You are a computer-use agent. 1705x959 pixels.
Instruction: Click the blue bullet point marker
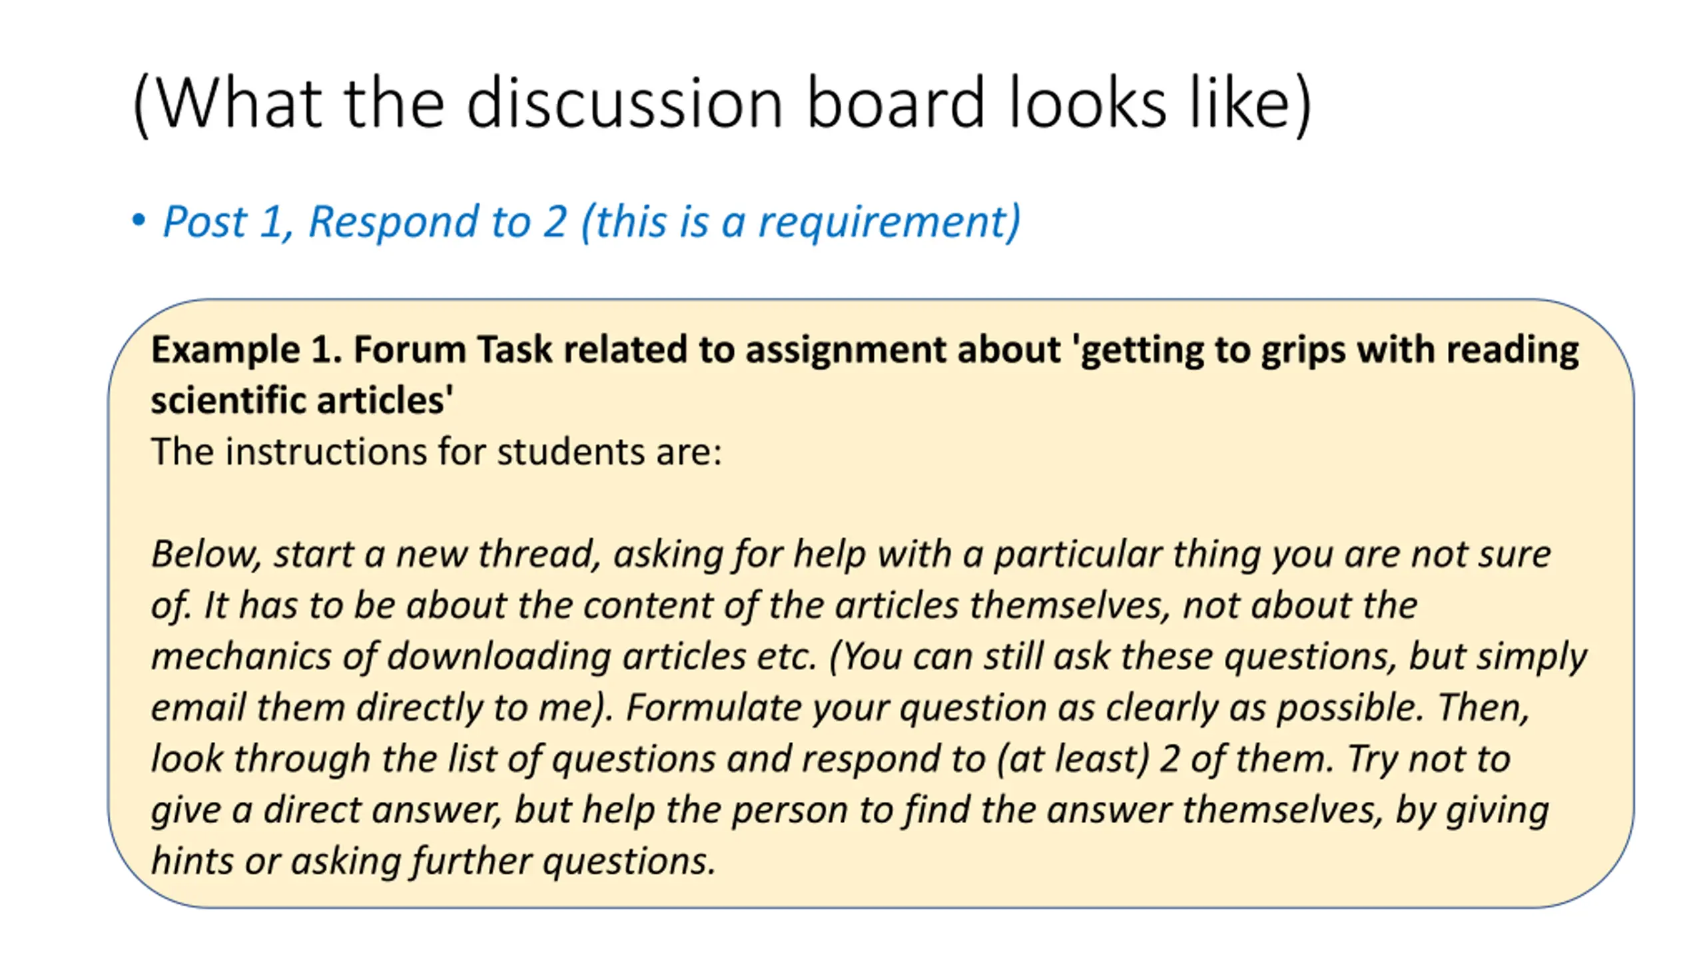point(139,220)
